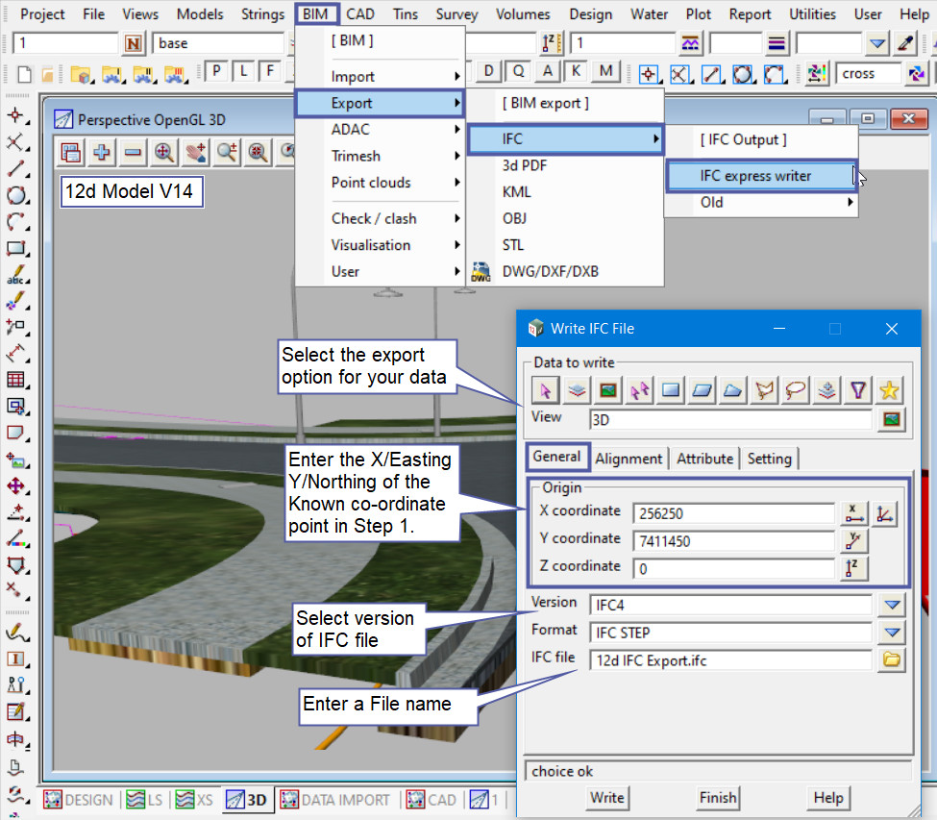Open the Format dropdown next to IFC STEP
The image size is (937, 820).
[x=893, y=632]
